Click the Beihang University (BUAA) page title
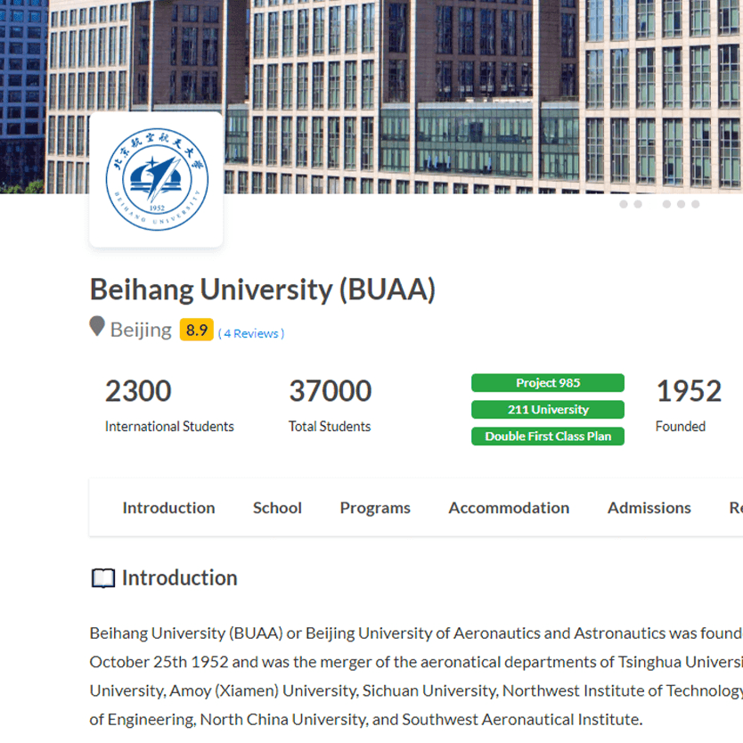The width and height of the screenshot is (743, 743). pos(262,289)
